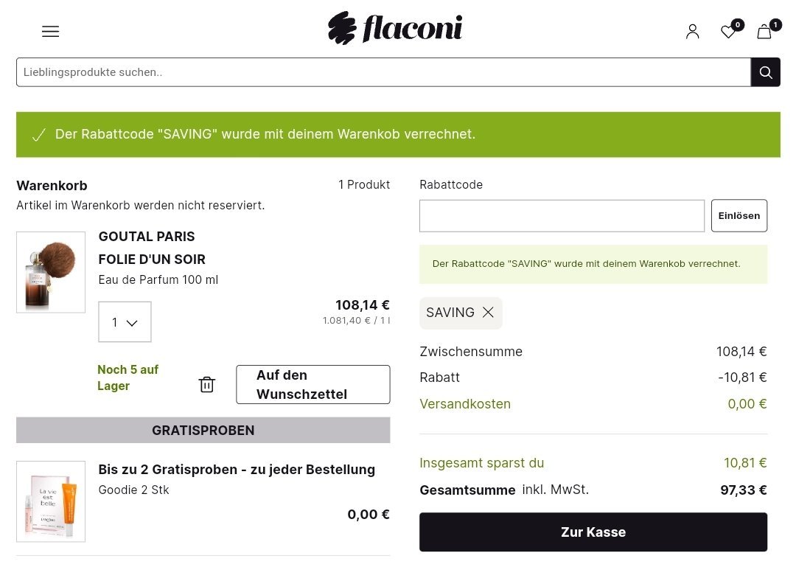
Task: Click Auf den Wunschzettel button
Action: click(313, 385)
